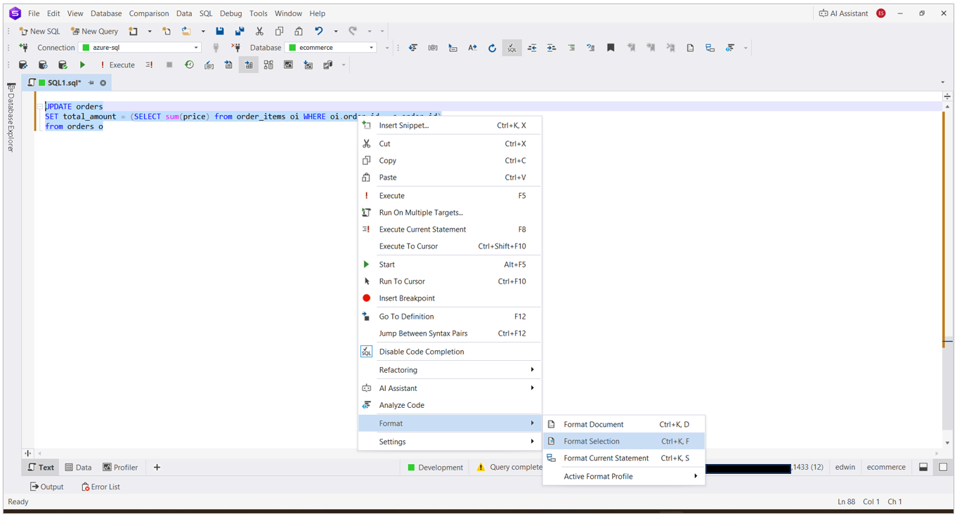This screenshot has width=957, height=516.
Task: Close the SQL1.sql tab
Action: (x=103, y=83)
